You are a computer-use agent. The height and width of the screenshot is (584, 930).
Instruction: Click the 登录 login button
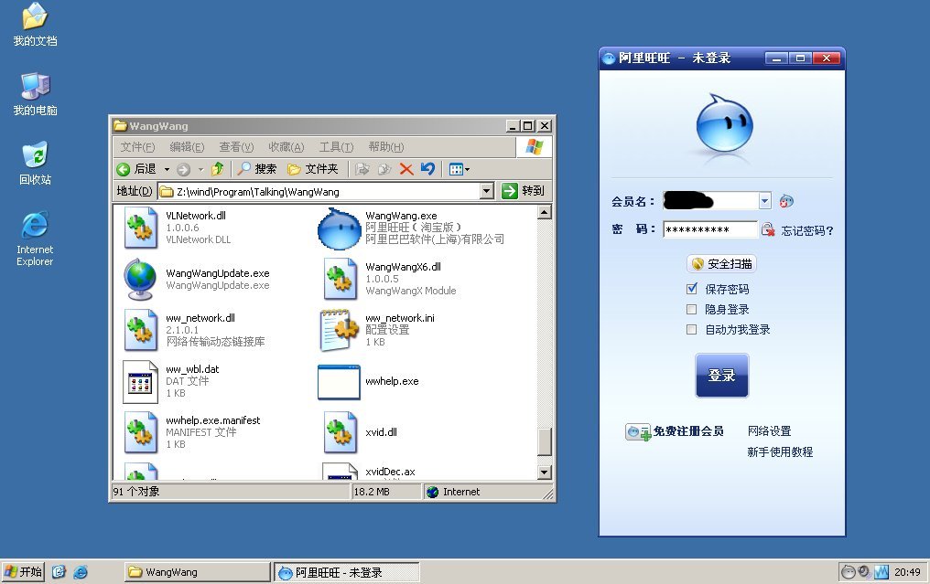722,375
